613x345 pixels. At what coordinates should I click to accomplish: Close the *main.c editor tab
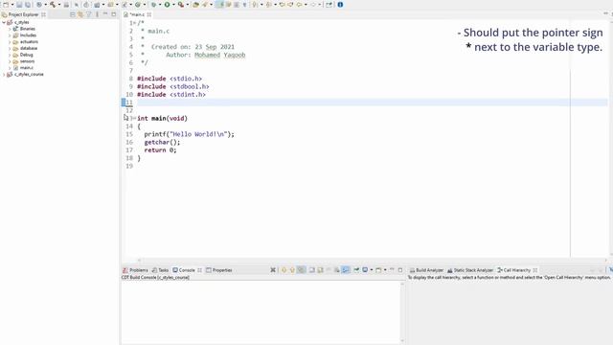[x=149, y=14]
